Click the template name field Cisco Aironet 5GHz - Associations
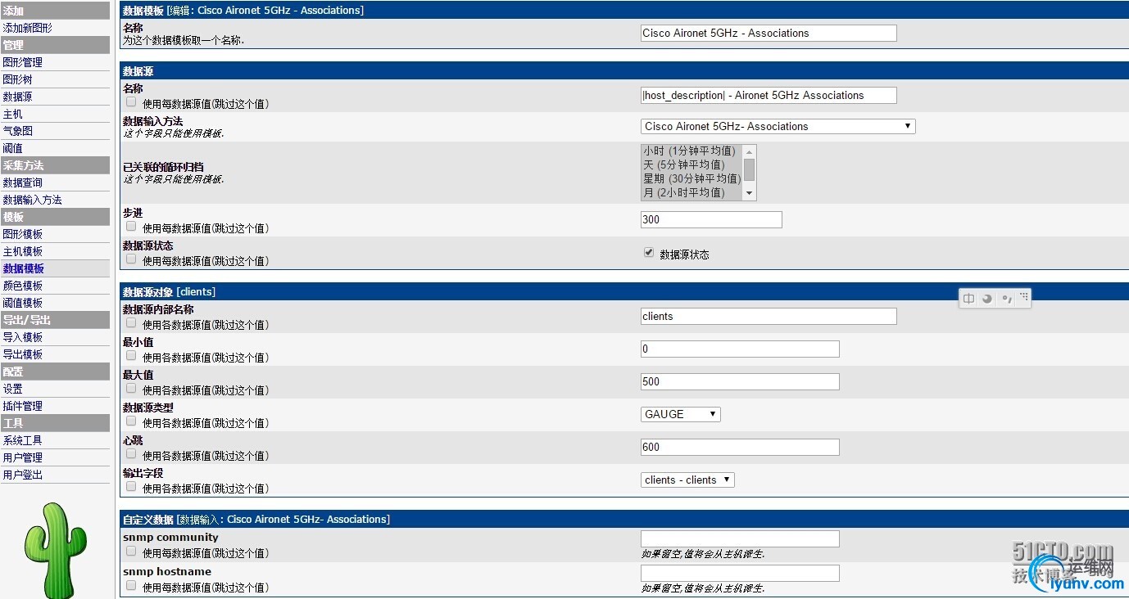The image size is (1129, 599). (x=769, y=33)
